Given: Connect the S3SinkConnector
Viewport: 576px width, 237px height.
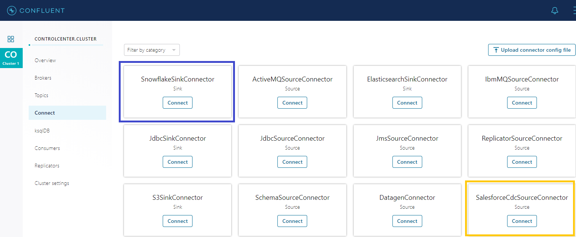Looking at the screenshot, I should 178,221.
